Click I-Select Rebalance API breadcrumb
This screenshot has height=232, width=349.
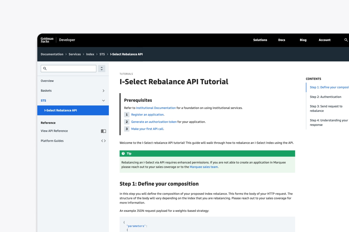click(126, 54)
